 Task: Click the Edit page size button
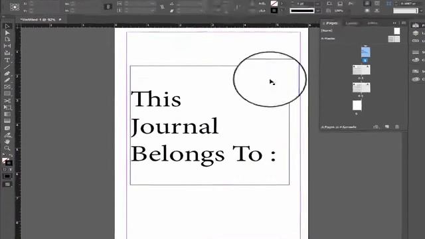(376, 127)
